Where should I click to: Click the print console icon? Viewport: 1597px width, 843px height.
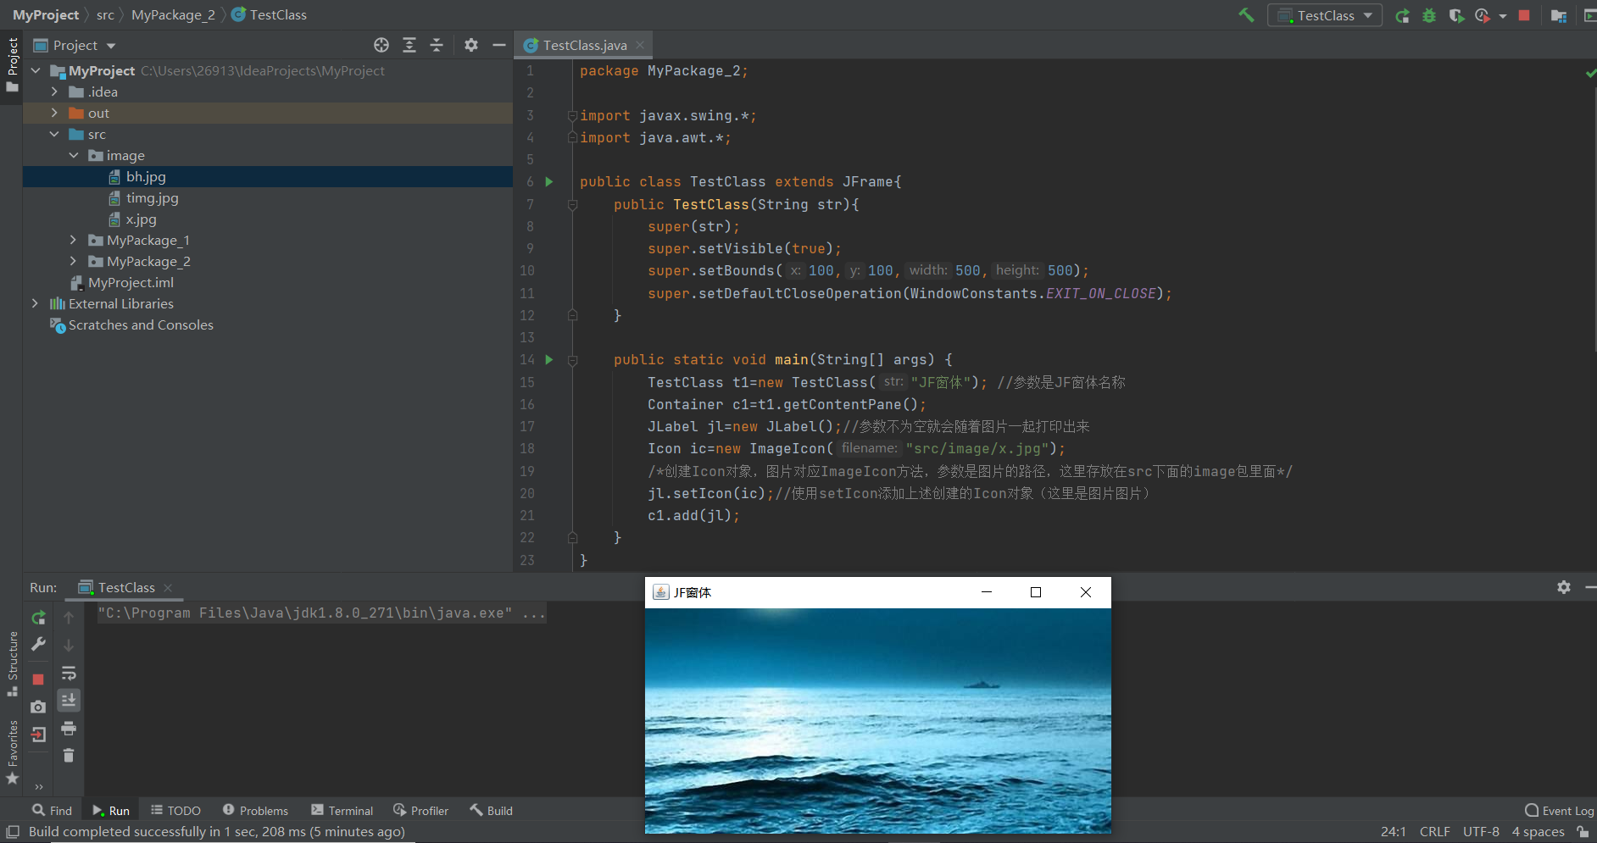pyautogui.click(x=69, y=729)
